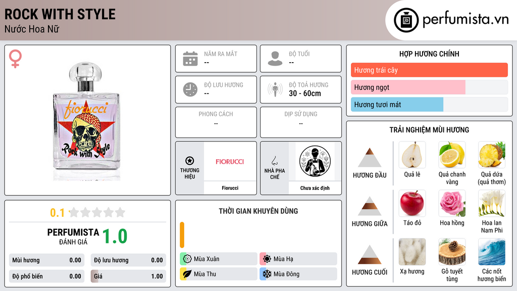Click the Hương ngọt accord bar
This screenshot has height=291, width=517.
(429, 87)
